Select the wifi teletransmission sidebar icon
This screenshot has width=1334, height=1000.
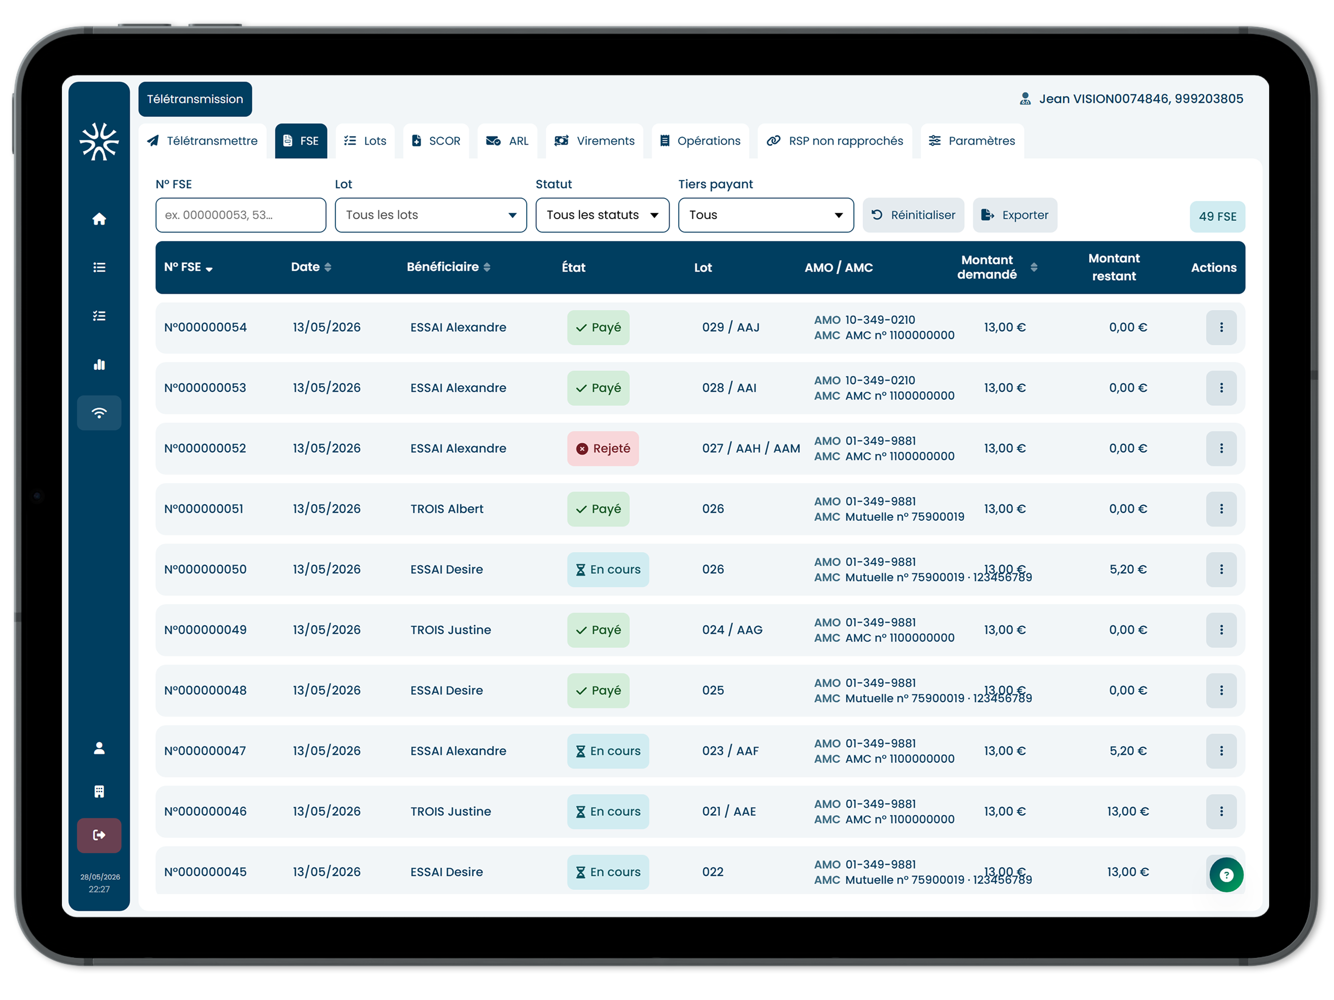[100, 413]
